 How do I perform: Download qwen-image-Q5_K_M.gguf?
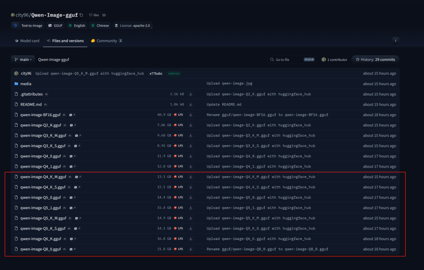coord(191,218)
